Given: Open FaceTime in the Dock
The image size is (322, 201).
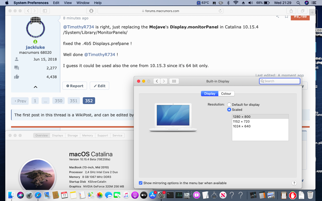Looking at the screenshot, I should point(117,195).
